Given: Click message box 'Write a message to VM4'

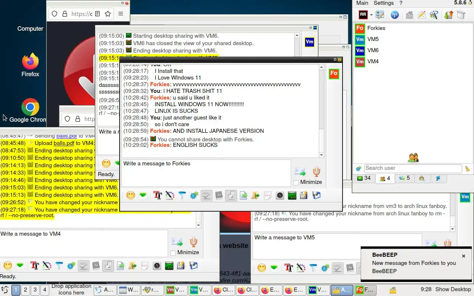Looking at the screenshot, I should pyautogui.click(x=84, y=243).
